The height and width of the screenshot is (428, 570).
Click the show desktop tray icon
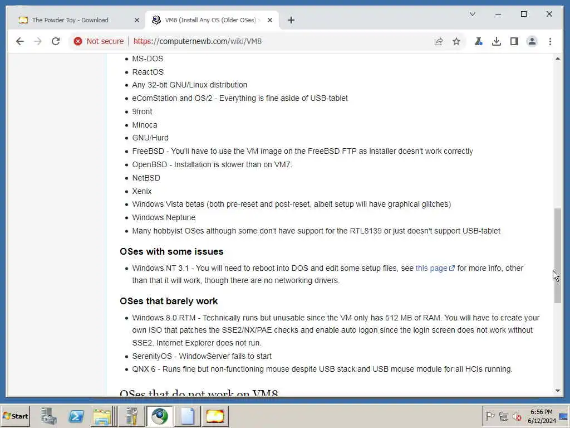click(563, 416)
